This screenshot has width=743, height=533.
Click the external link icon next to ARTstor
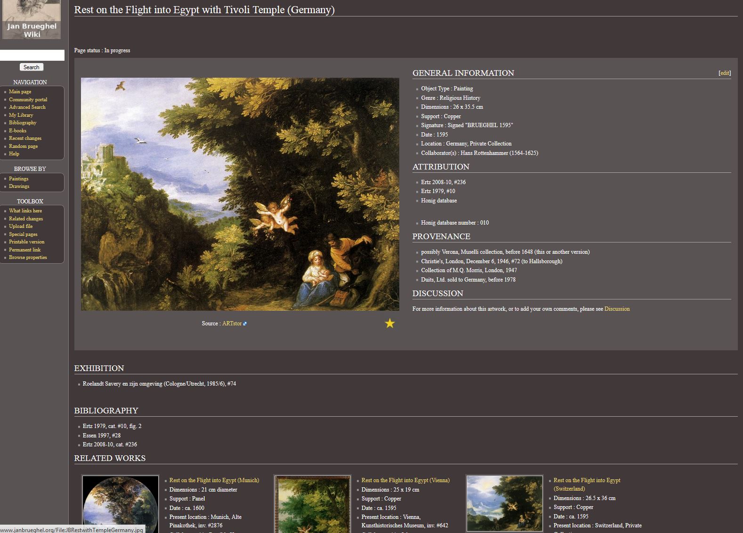pos(245,324)
